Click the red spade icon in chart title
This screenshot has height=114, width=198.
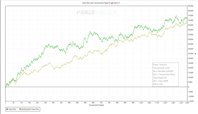tap(112, 3)
